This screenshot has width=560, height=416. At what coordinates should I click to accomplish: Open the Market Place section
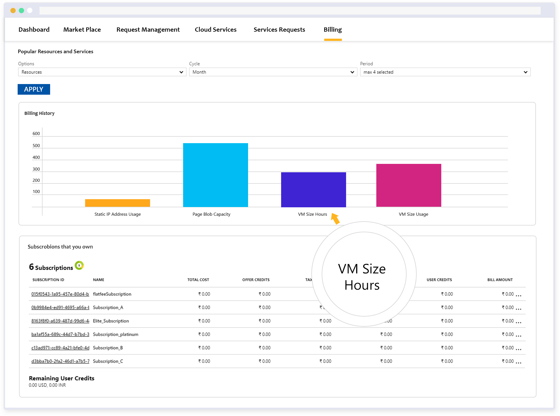click(x=82, y=29)
